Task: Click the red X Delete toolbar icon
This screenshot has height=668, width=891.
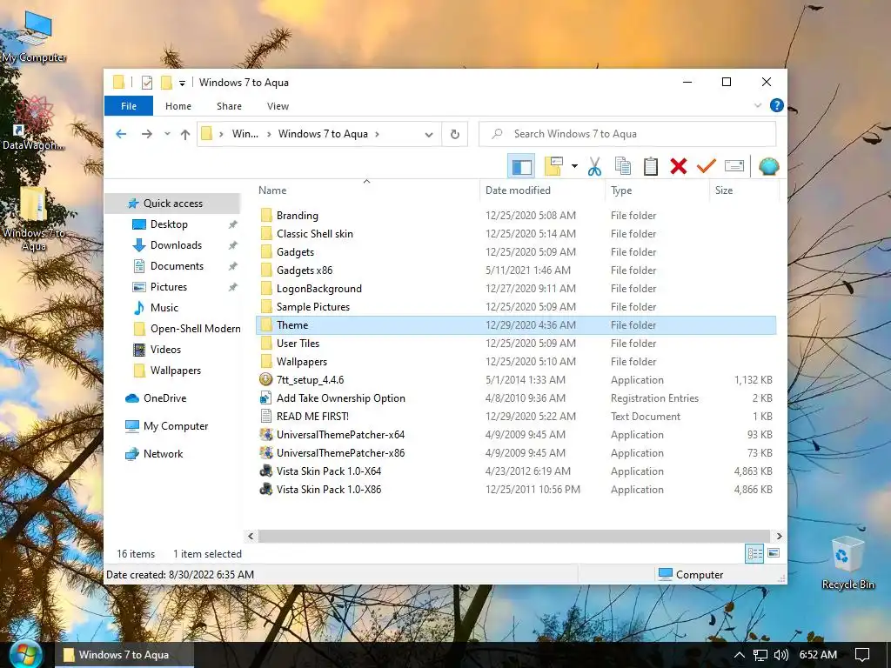Action: (679, 166)
